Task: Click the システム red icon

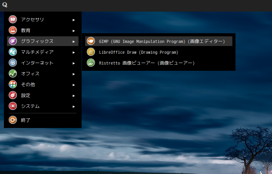Action: (13, 106)
